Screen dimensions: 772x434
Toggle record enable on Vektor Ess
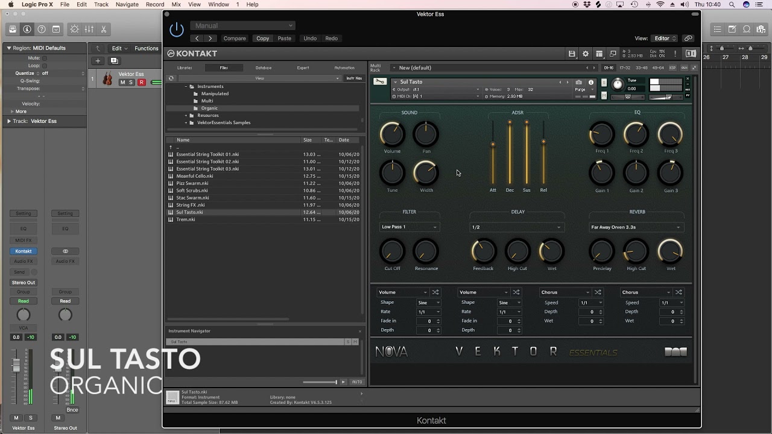point(141,83)
